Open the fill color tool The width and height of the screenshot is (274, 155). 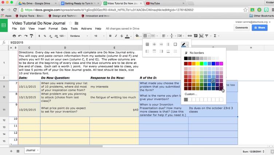(x=137, y=36)
